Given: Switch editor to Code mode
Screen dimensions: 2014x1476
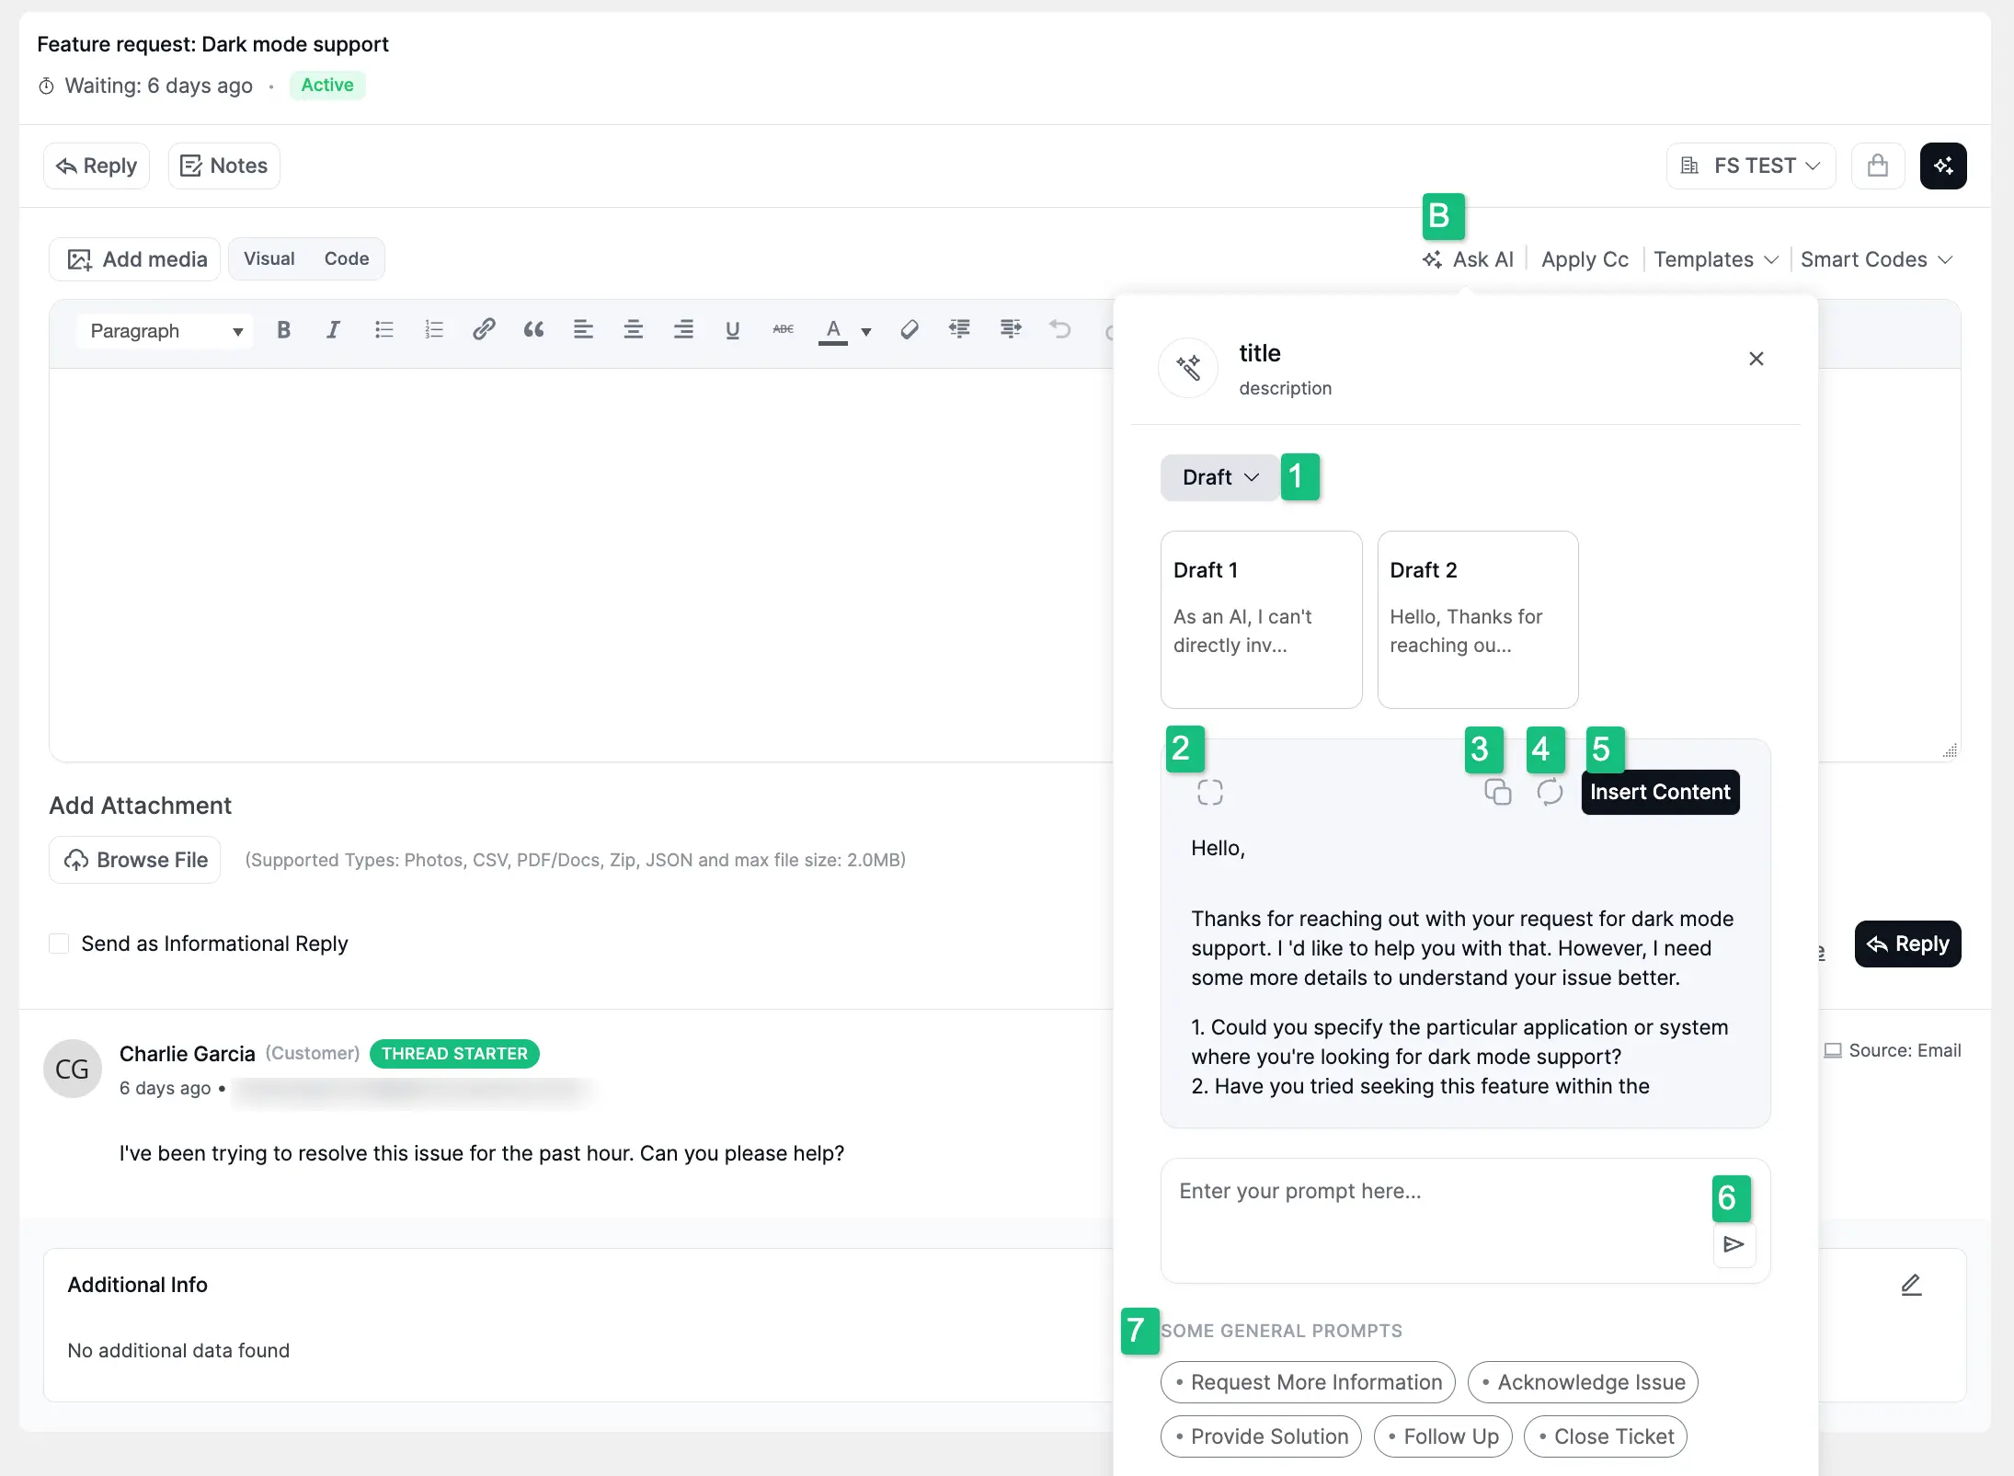Looking at the screenshot, I should click(x=346, y=259).
